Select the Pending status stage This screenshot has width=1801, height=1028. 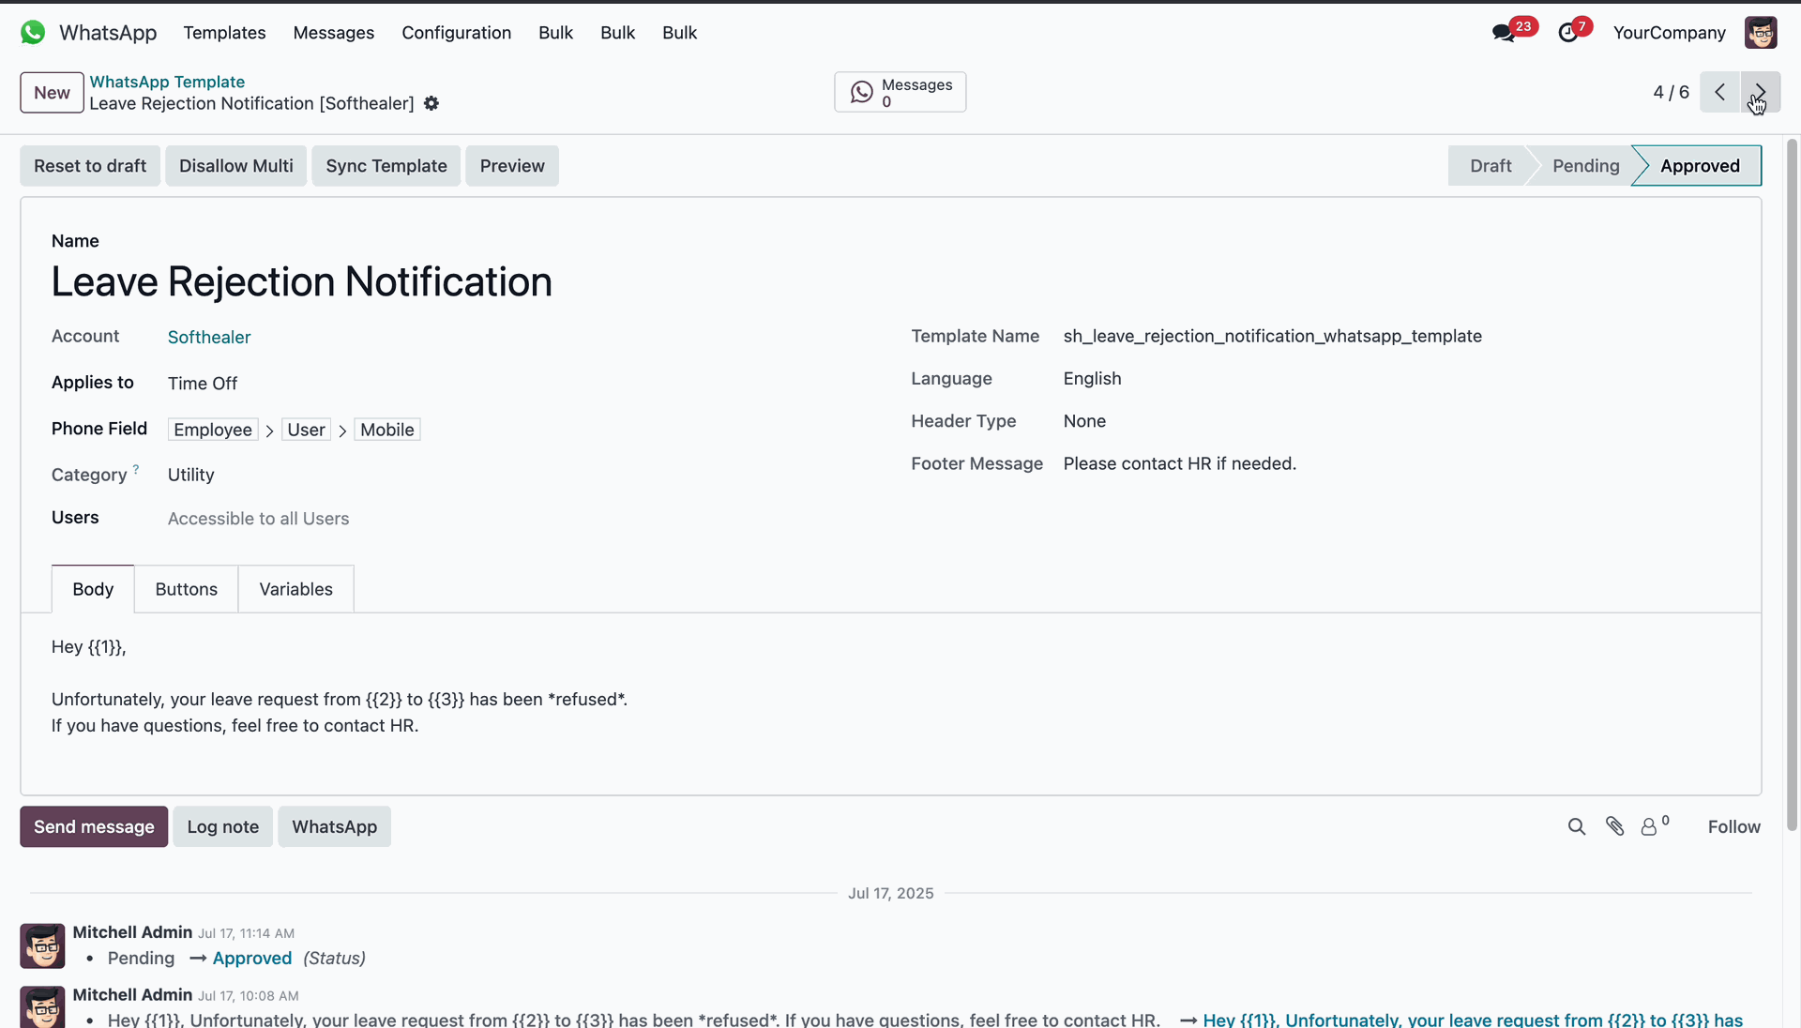[x=1585, y=166]
